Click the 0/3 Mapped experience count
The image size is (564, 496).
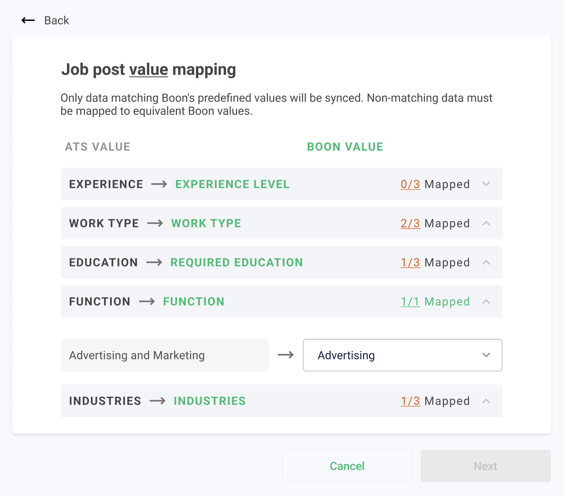[435, 184]
